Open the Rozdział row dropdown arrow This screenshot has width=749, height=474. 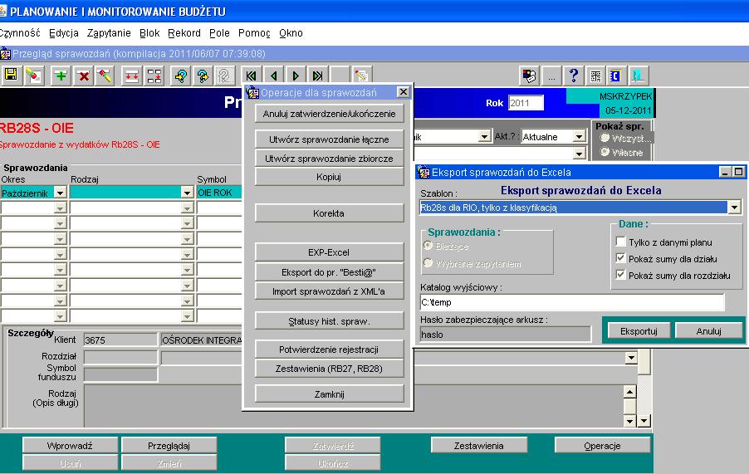click(631, 358)
